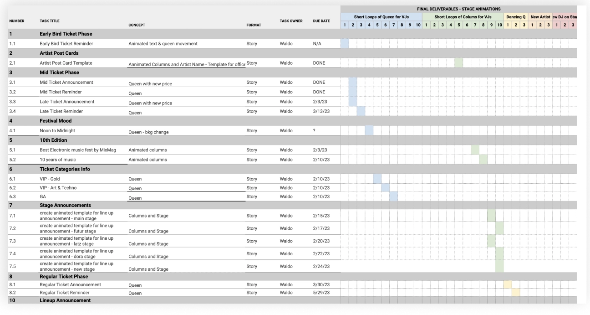Select the 'Regular Ticket Phase' section header
The image size is (590, 315).
click(64, 276)
